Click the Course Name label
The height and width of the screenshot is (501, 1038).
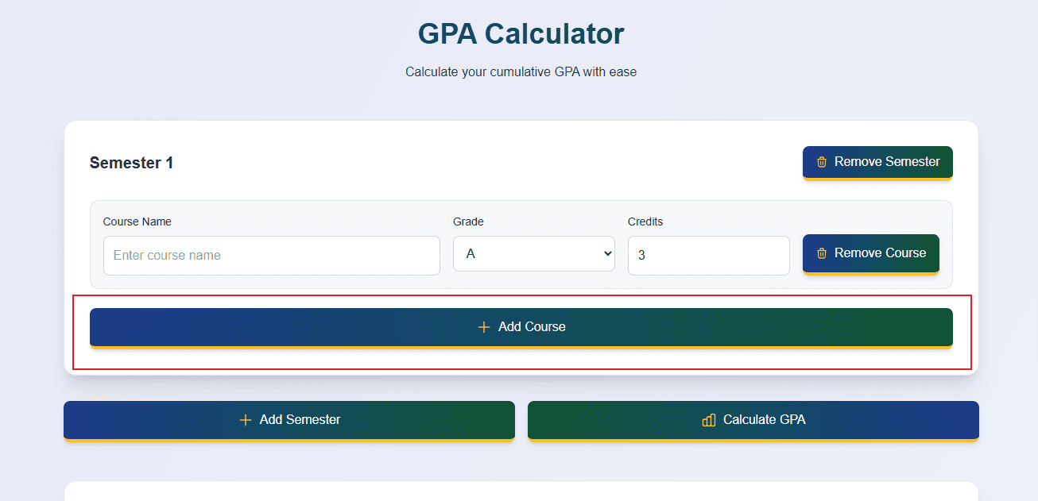(x=137, y=222)
